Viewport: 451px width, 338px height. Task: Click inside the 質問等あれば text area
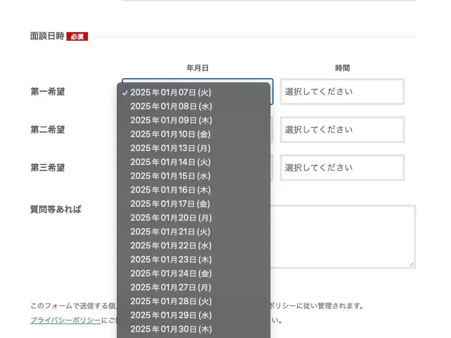(x=343, y=237)
